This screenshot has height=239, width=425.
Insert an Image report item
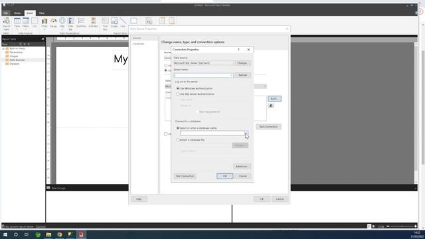pyautogui.click(x=114, y=23)
